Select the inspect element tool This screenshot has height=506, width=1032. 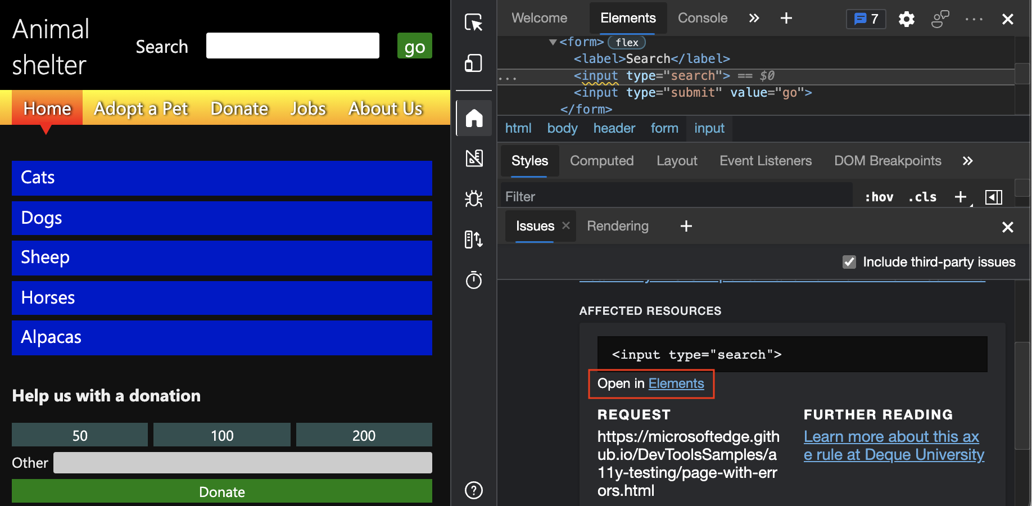tap(474, 22)
